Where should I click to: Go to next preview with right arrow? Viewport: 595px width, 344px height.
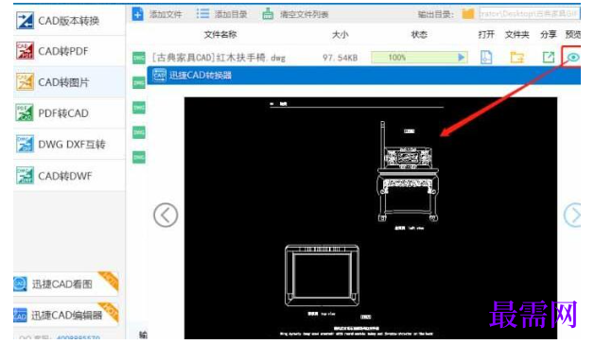tap(572, 215)
